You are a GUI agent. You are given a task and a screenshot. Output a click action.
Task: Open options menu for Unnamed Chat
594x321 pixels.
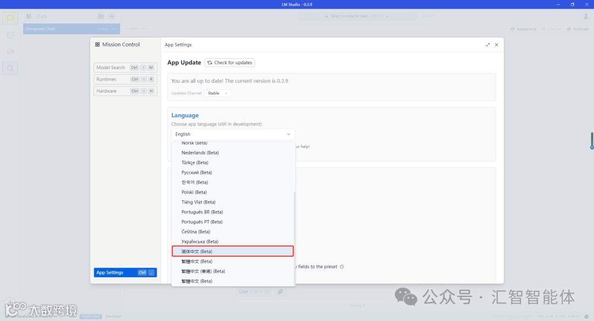coord(113,29)
